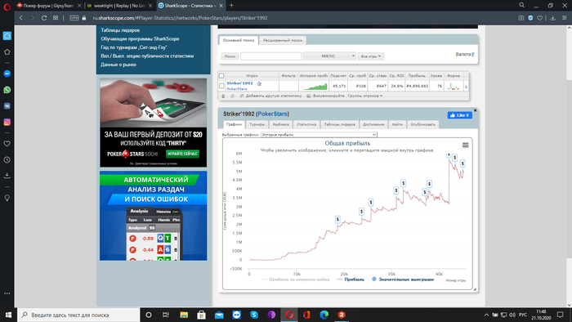Viewport: 572px width, 322px height.
Task: Click the address bar URL field
Action: click(x=181, y=18)
